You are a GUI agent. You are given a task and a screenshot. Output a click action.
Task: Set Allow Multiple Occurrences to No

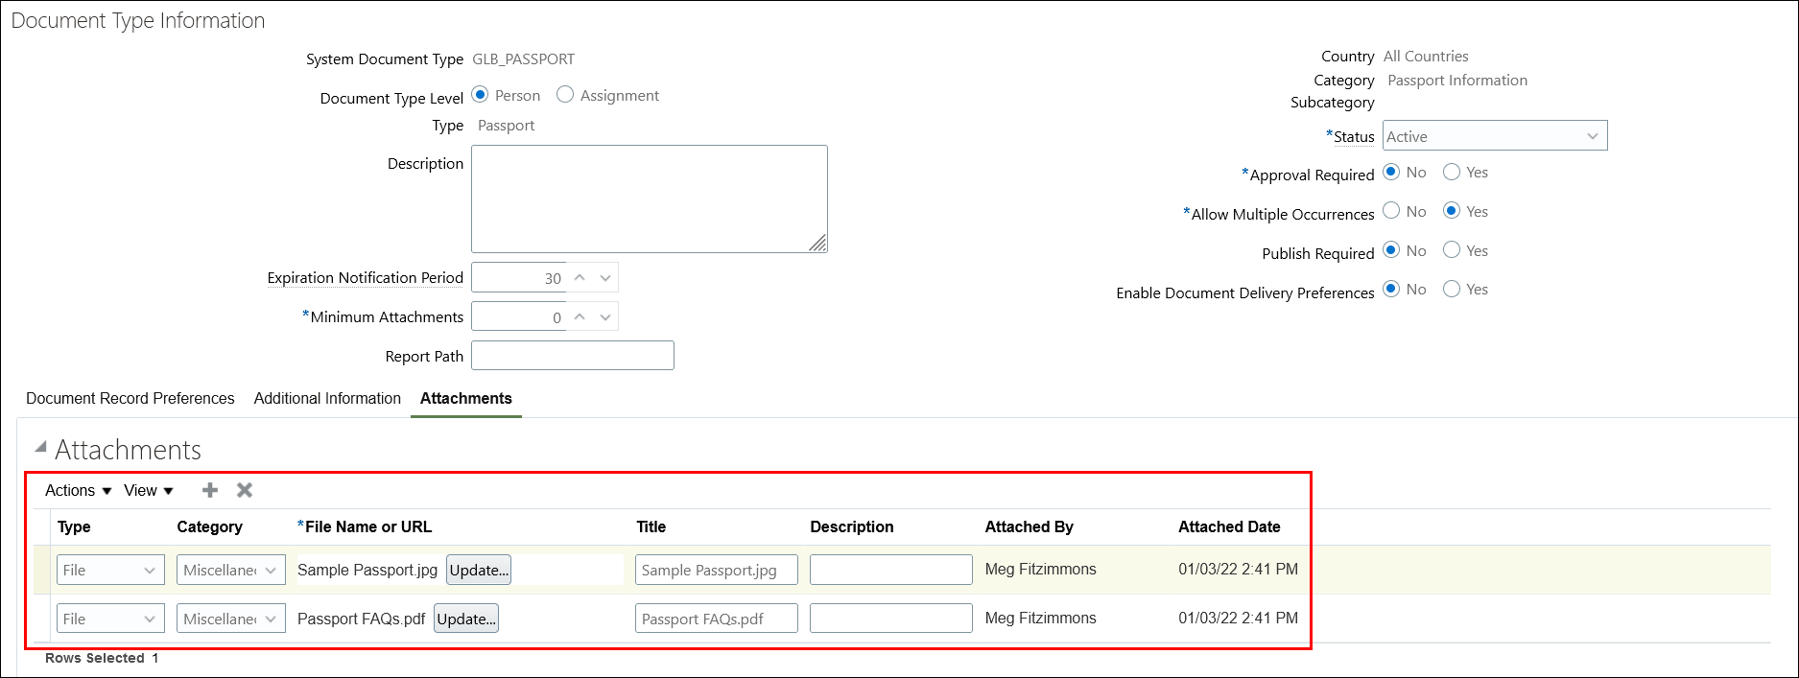click(x=1391, y=211)
